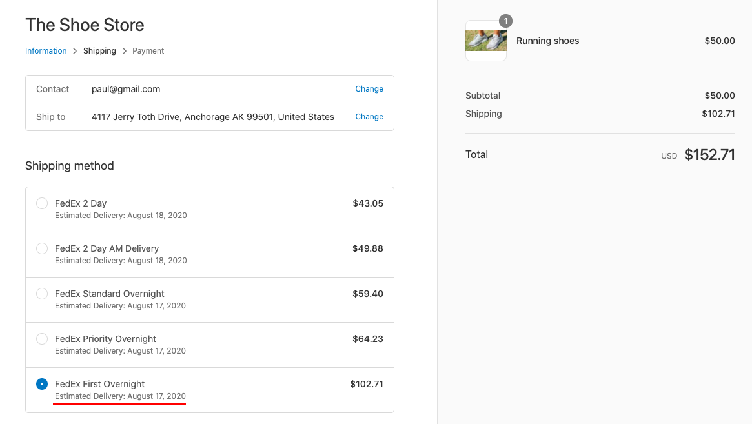Go to the Payment breadcrumb step
The height and width of the screenshot is (424, 752).
point(148,51)
